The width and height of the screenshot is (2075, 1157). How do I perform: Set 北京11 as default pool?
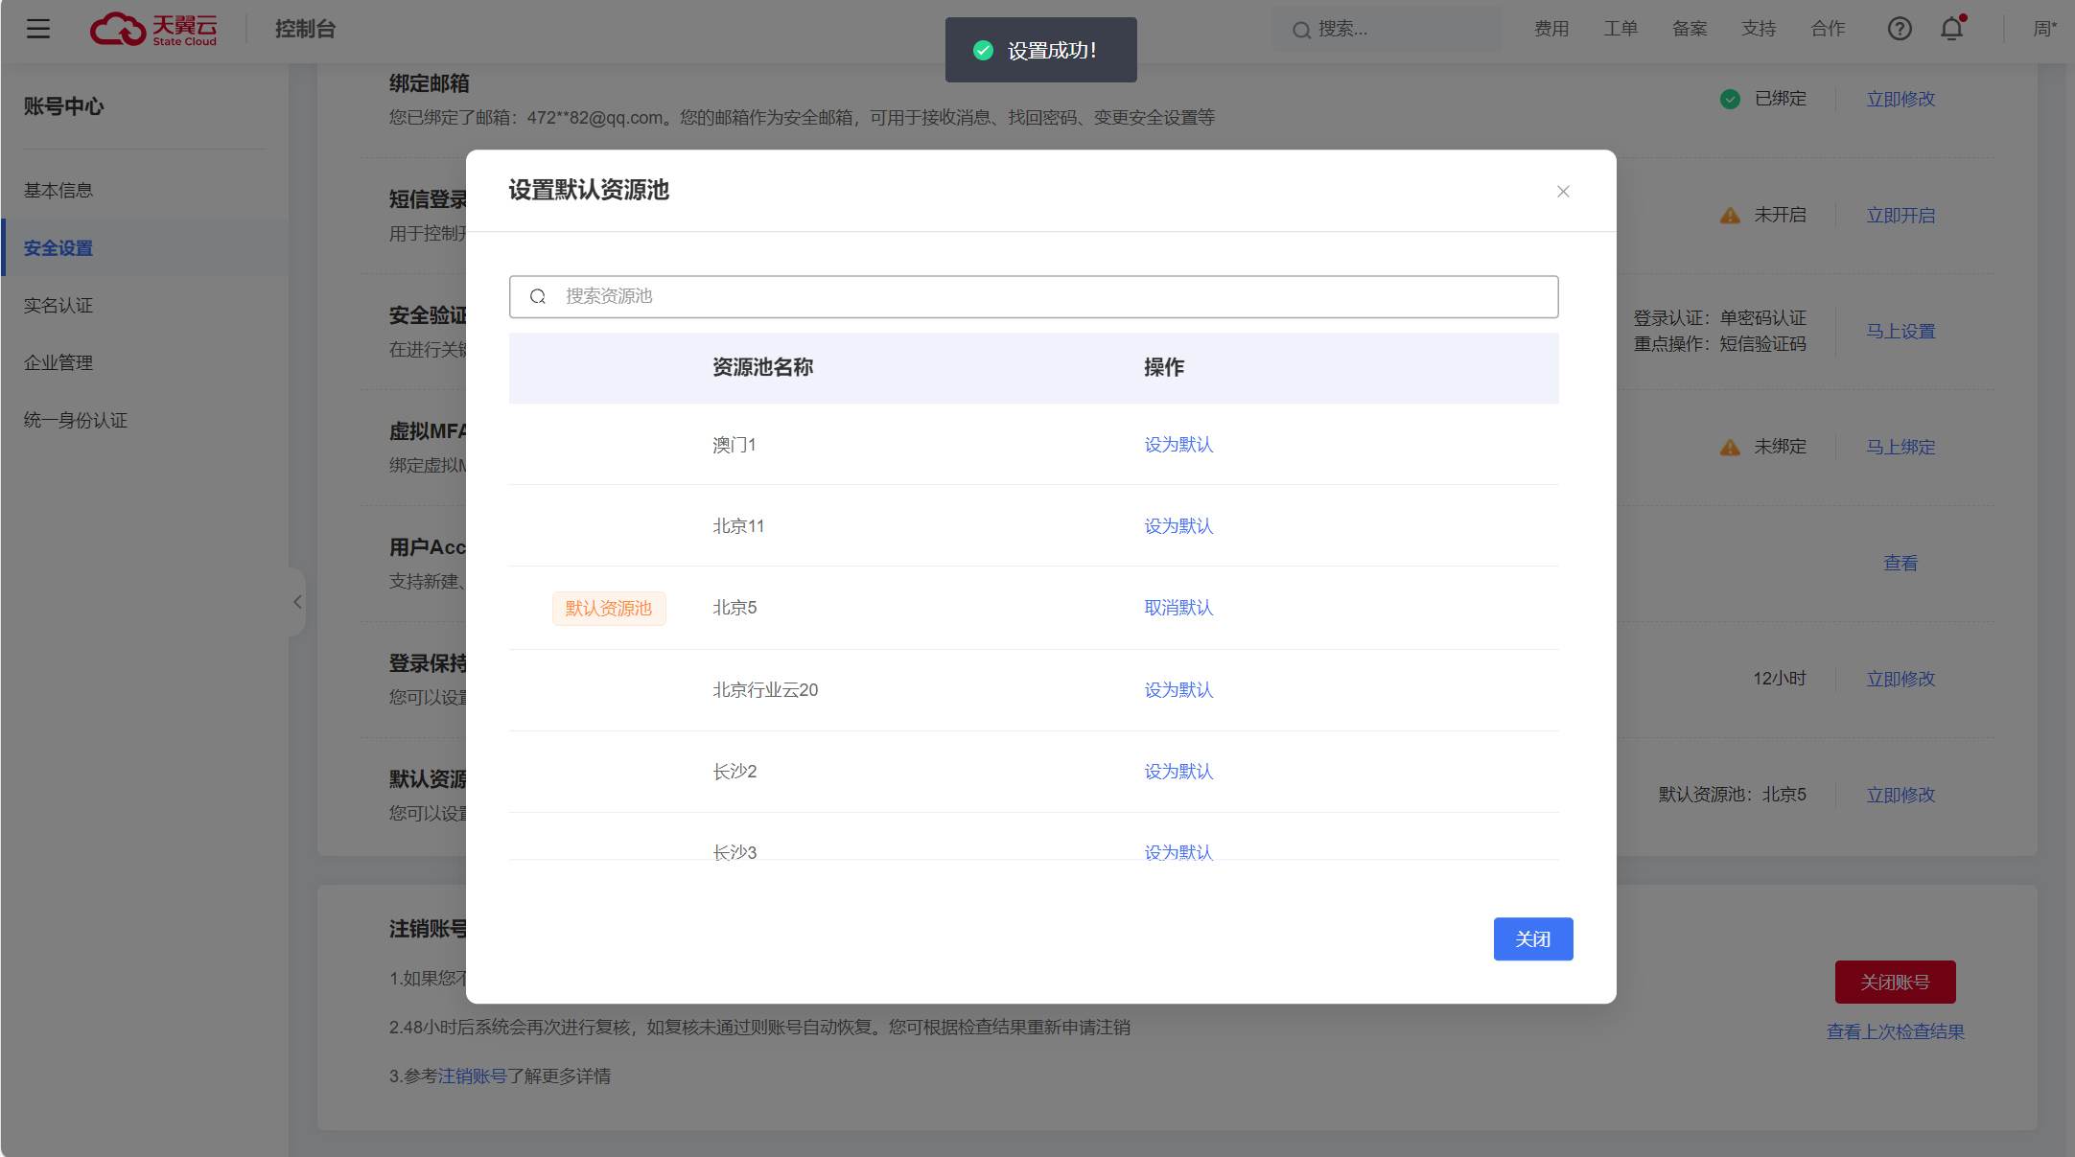click(x=1178, y=526)
